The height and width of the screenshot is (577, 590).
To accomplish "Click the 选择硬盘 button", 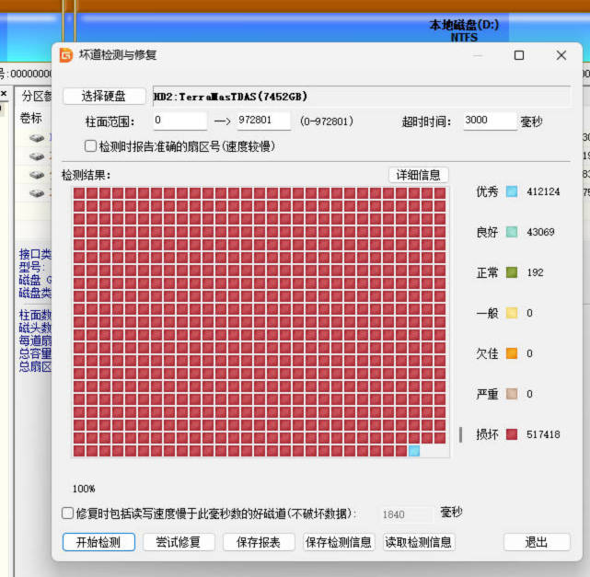I will coord(104,97).
